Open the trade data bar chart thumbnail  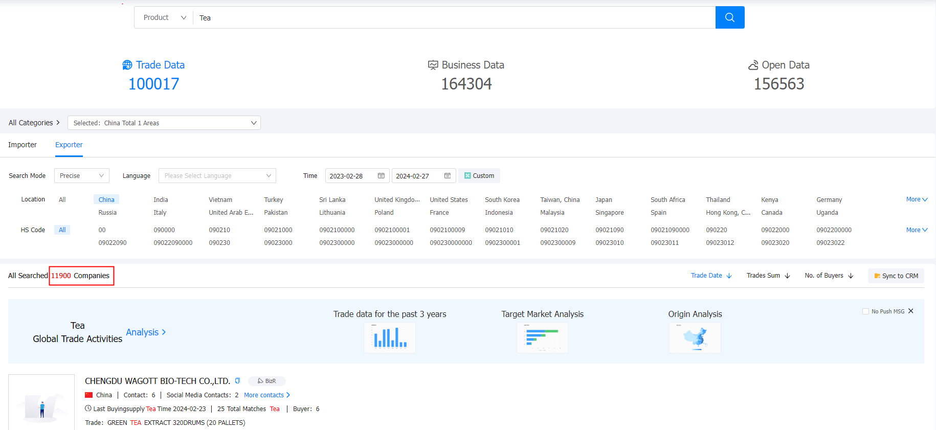pos(390,338)
